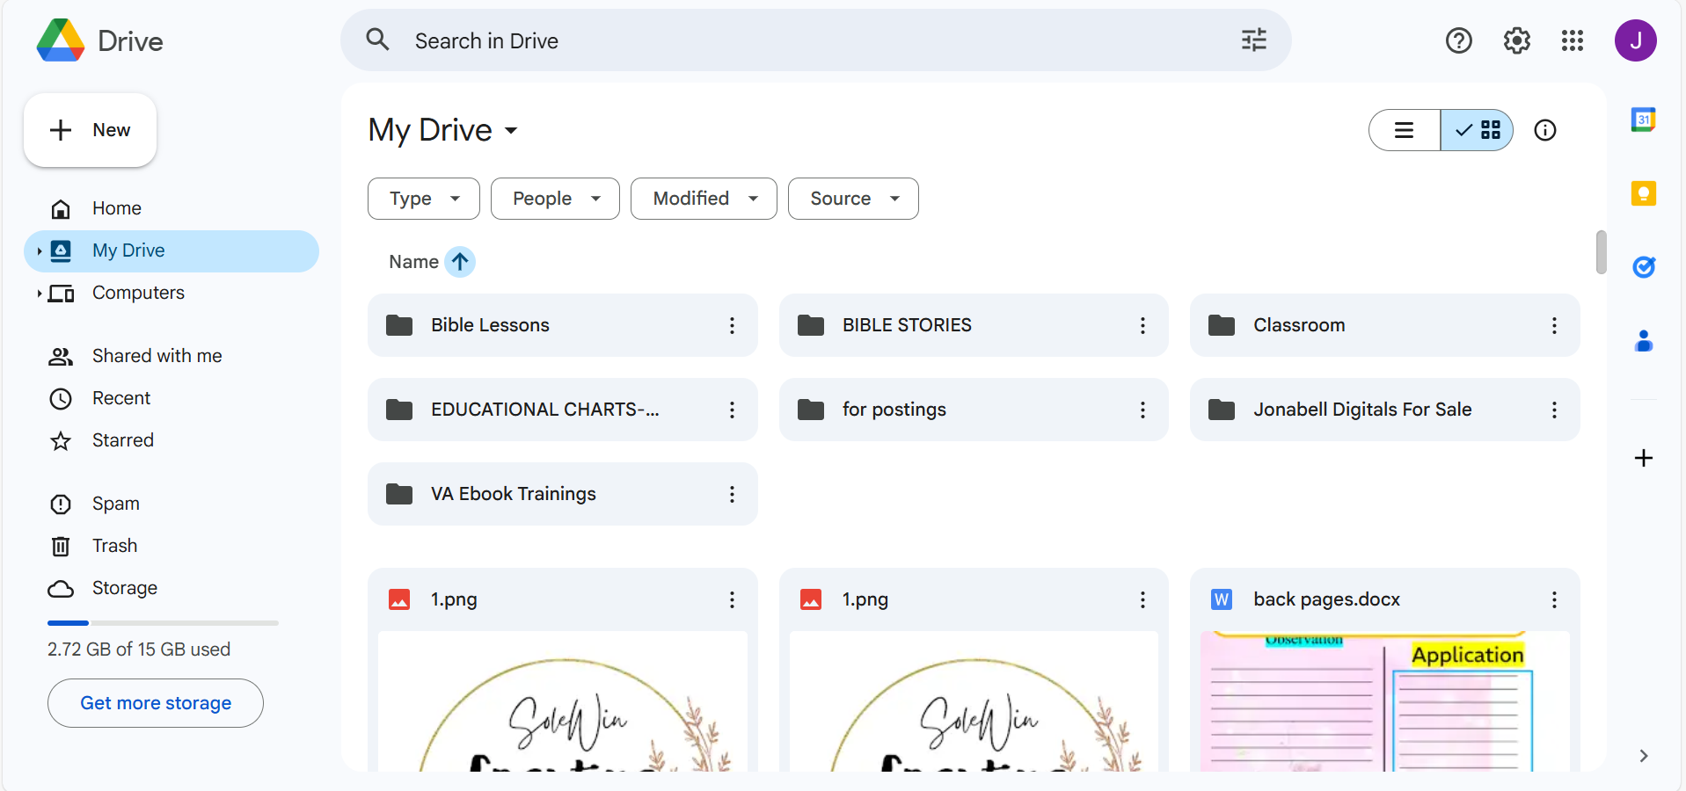Open Storage in the sidebar

pyautogui.click(x=172, y=588)
